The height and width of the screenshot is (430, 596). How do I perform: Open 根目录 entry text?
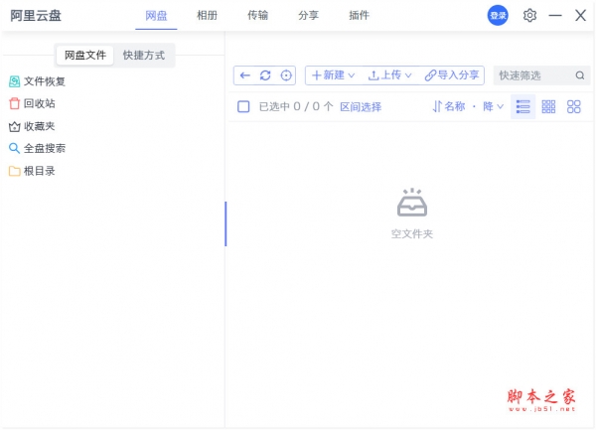(40, 171)
